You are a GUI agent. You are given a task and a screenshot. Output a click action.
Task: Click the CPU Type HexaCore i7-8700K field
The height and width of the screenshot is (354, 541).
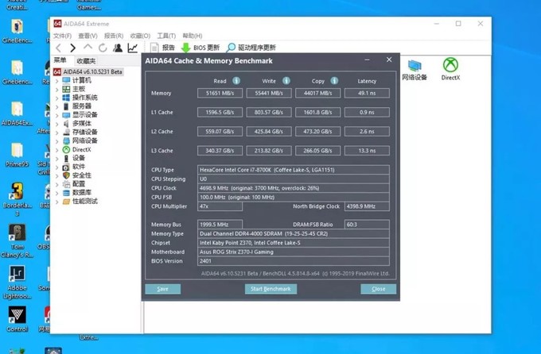pyautogui.click(x=294, y=170)
